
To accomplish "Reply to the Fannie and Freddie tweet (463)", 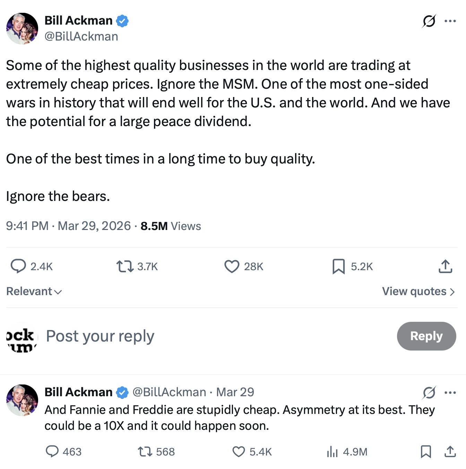I will (x=52, y=452).
